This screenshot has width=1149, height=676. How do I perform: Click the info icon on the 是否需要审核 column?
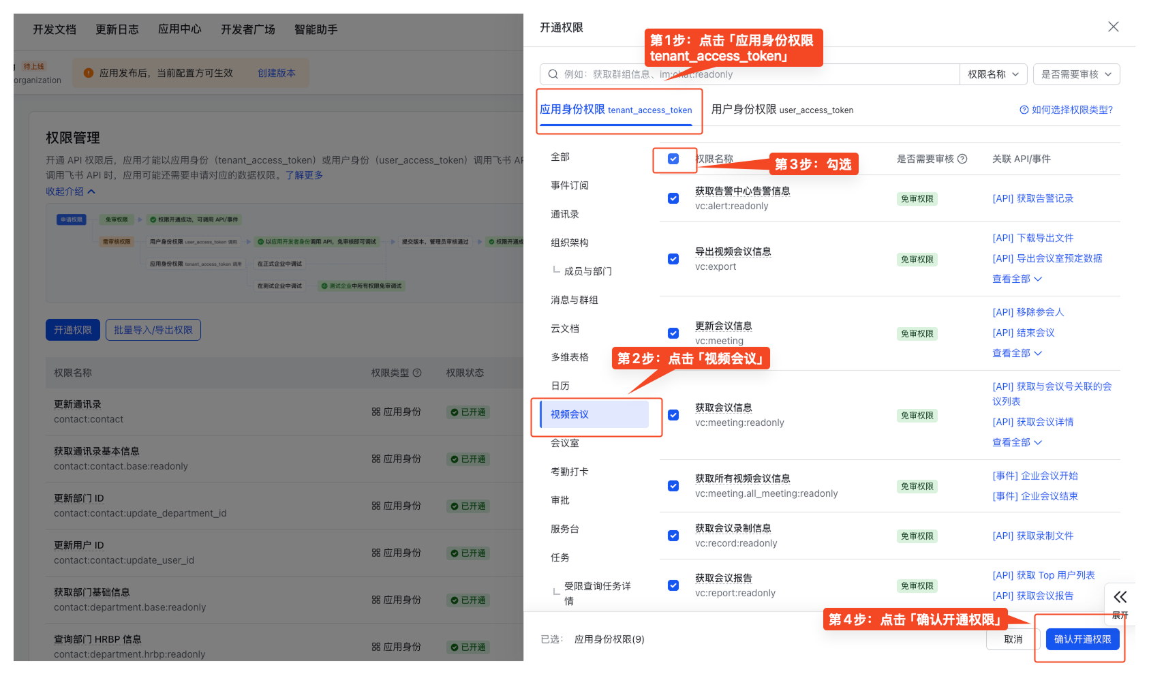[962, 158]
